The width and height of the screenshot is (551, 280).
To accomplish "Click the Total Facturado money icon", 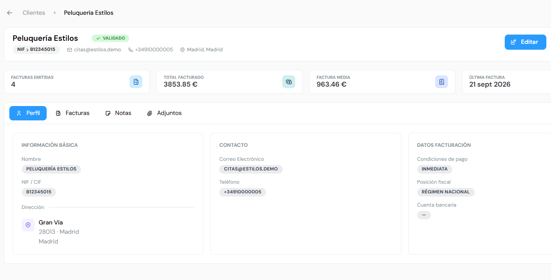I will tap(289, 82).
